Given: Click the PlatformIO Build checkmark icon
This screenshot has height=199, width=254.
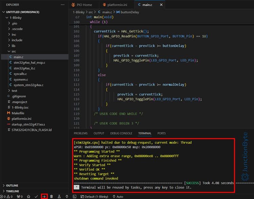Looking at the screenshot, I should [36, 197].
